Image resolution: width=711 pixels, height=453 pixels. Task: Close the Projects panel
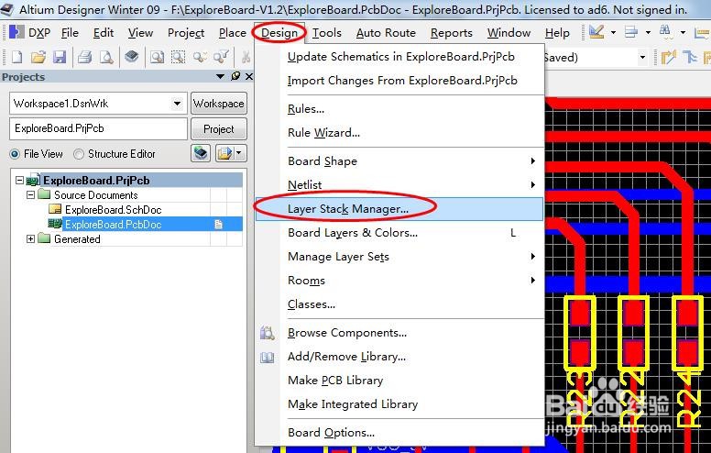(249, 76)
